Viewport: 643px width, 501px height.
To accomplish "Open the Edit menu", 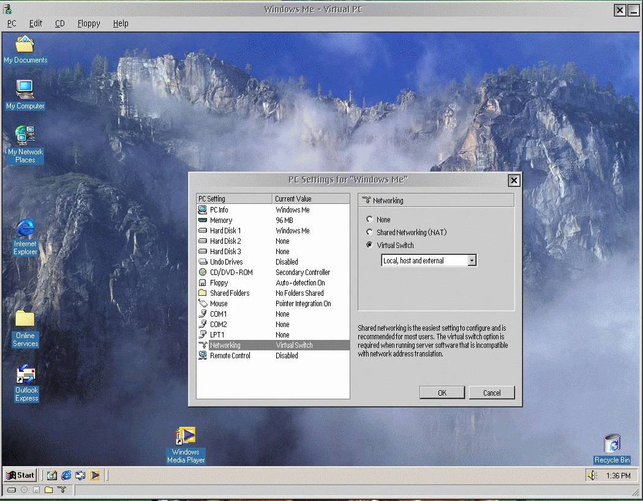I will coord(36,23).
